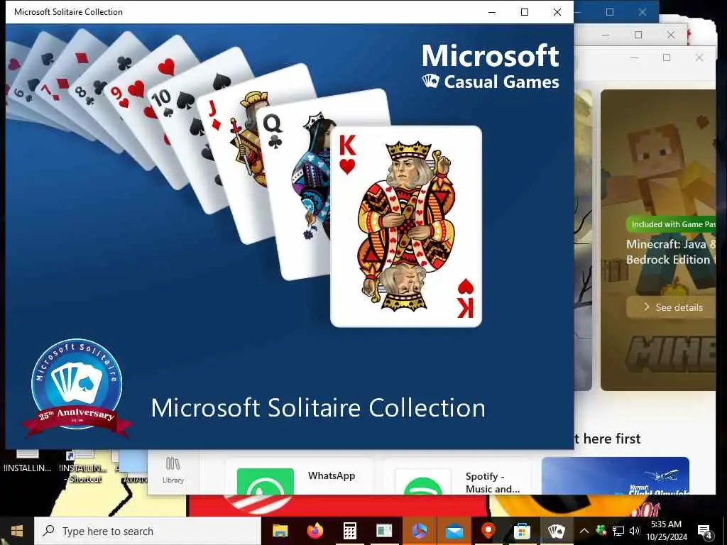Switch to the Clipchamp taskbar icon
Viewport: 727px width, 545px height.
tap(419, 531)
